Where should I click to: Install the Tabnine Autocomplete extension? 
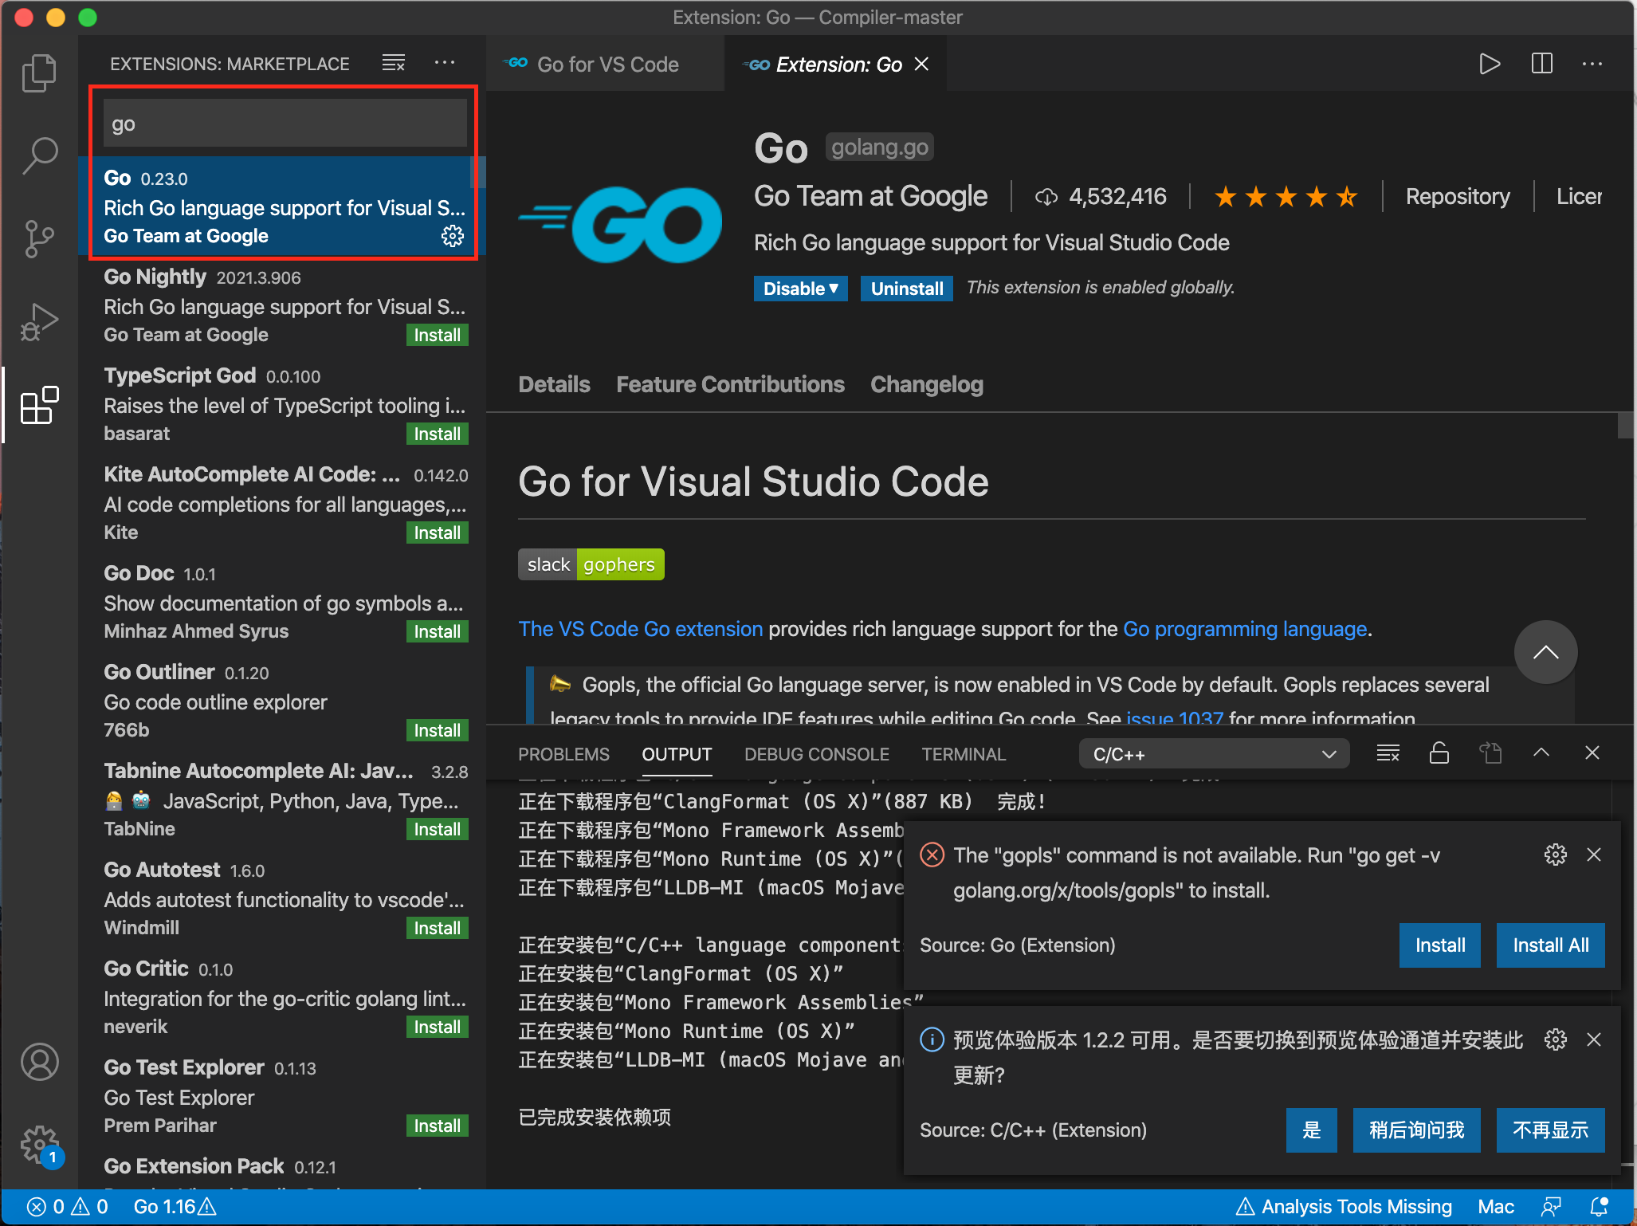[437, 829]
